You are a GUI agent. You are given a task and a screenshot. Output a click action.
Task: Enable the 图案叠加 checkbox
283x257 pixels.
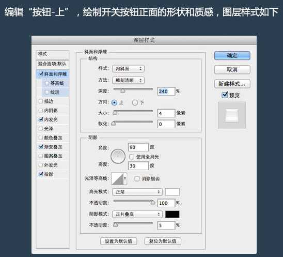[41, 156]
